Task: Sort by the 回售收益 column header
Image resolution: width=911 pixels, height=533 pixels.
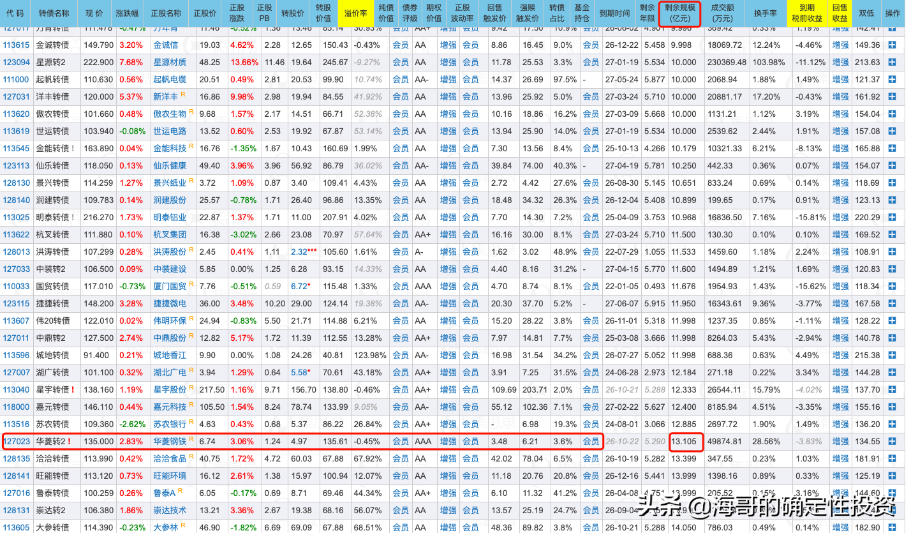Action: tap(840, 13)
